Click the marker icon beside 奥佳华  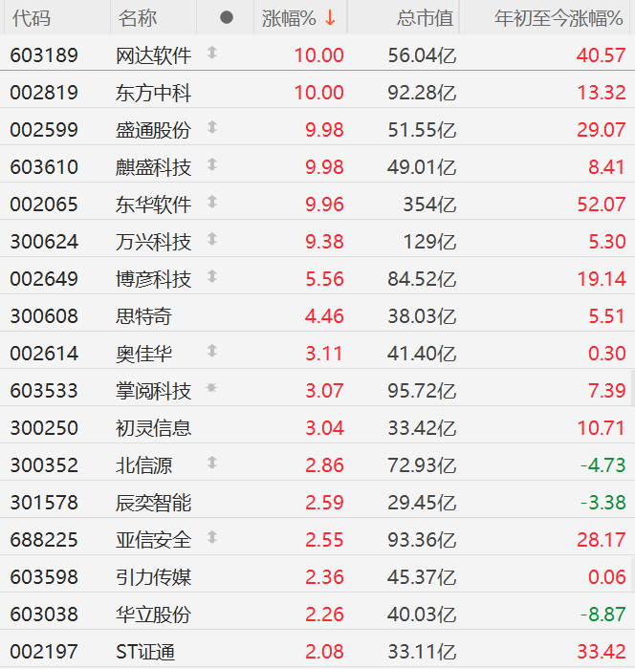click(x=212, y=351)
